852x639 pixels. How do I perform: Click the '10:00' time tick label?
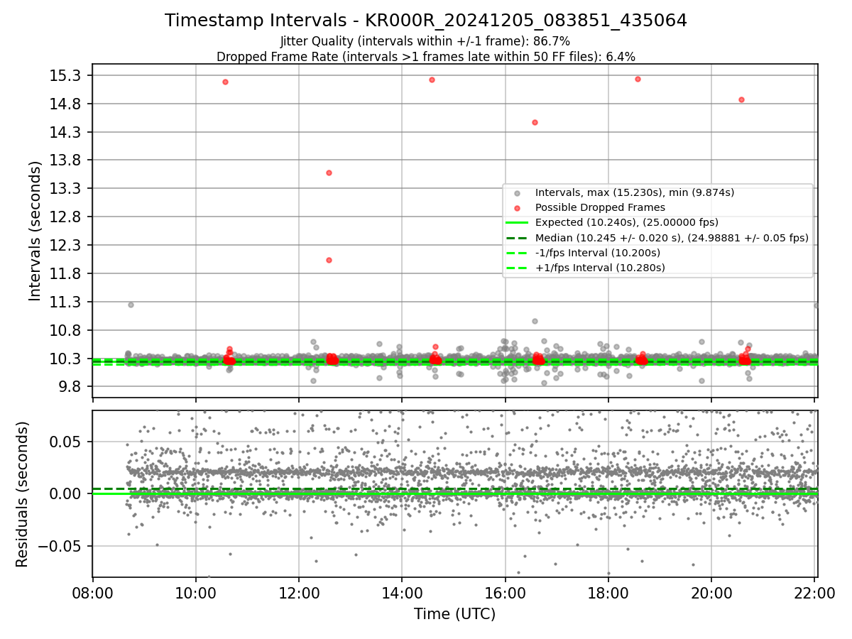coord(195,594)
